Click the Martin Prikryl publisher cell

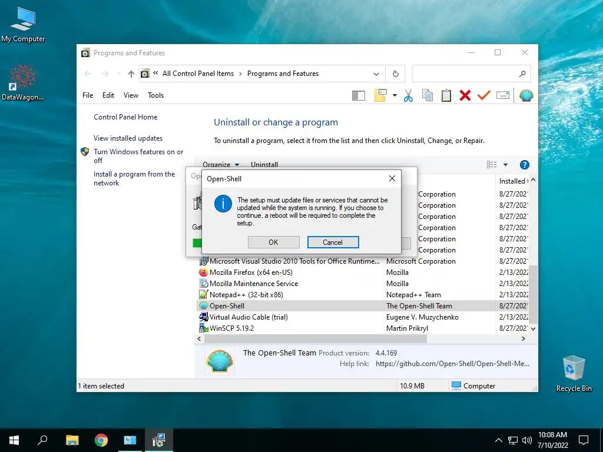(x=407, y=328)
